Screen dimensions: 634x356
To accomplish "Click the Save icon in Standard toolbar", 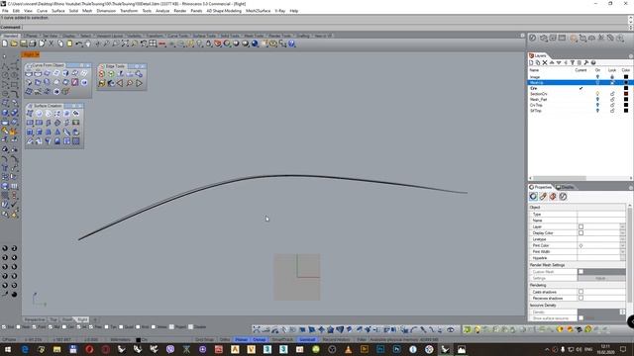I will (x=23, y=44).
